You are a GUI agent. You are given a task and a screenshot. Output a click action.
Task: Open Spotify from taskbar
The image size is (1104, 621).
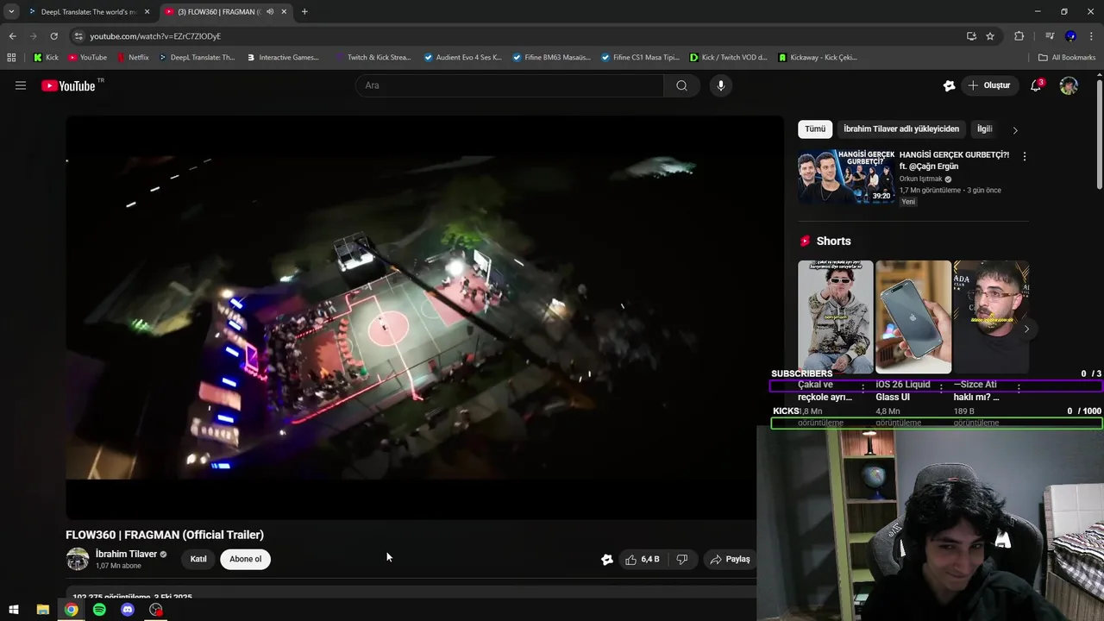pos(99,610)
